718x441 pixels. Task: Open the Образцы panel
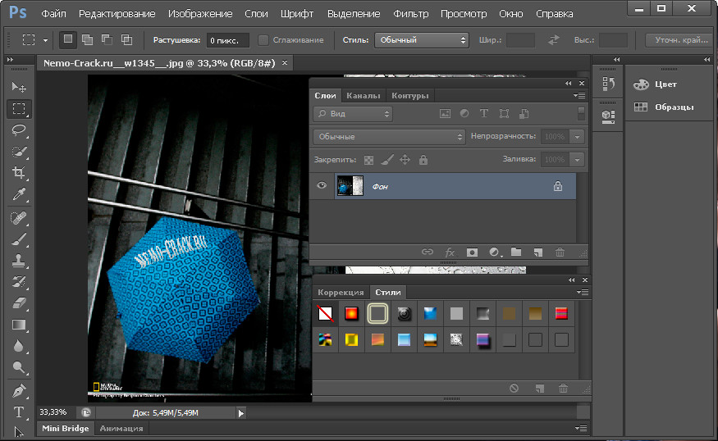click(x=664, y=107)
